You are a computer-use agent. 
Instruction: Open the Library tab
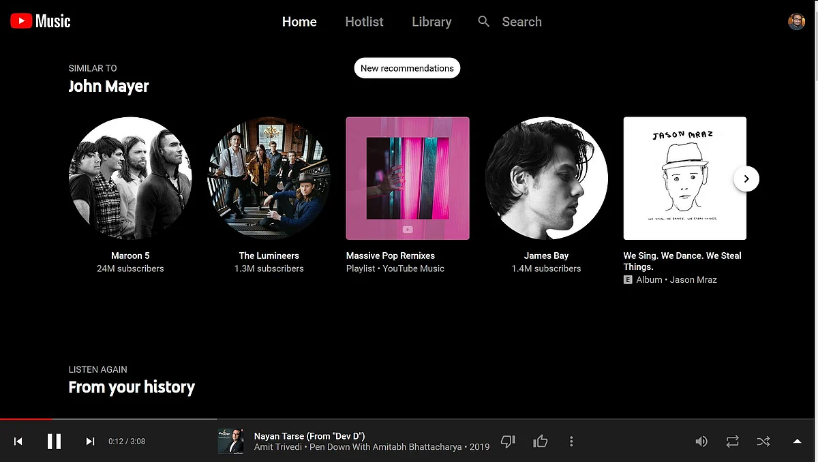click(431, 22)
